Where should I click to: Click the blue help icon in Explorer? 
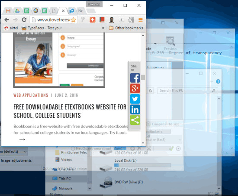point(218,82)
